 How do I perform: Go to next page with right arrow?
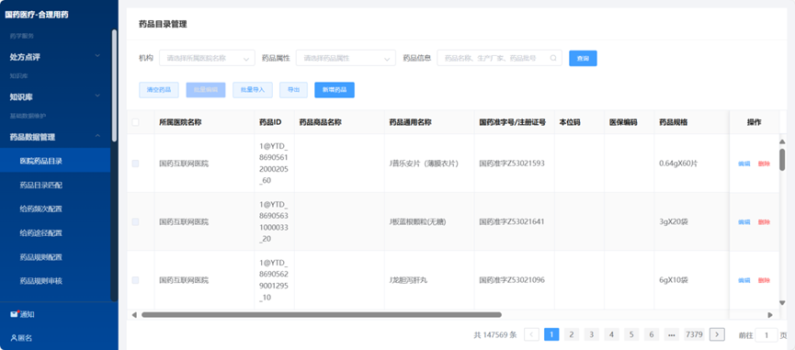pos(716,334)
